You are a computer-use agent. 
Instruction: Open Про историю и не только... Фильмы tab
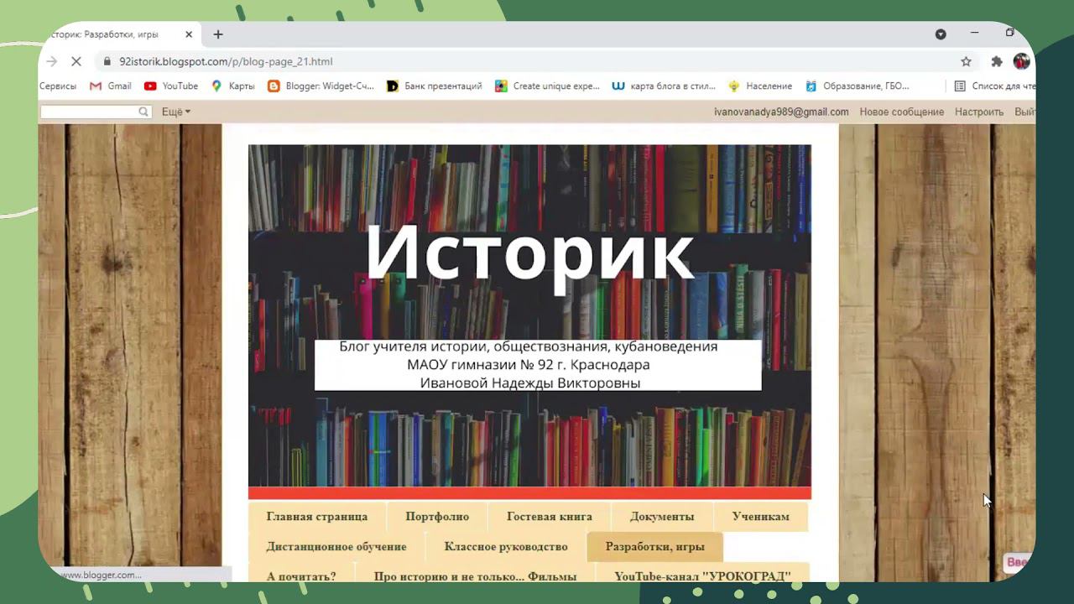click(x=475, y=576)
